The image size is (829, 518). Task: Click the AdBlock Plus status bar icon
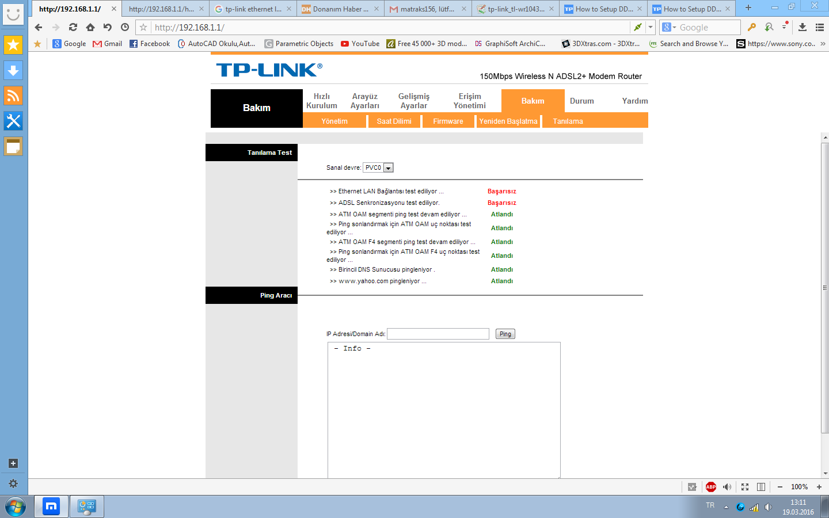711,487
